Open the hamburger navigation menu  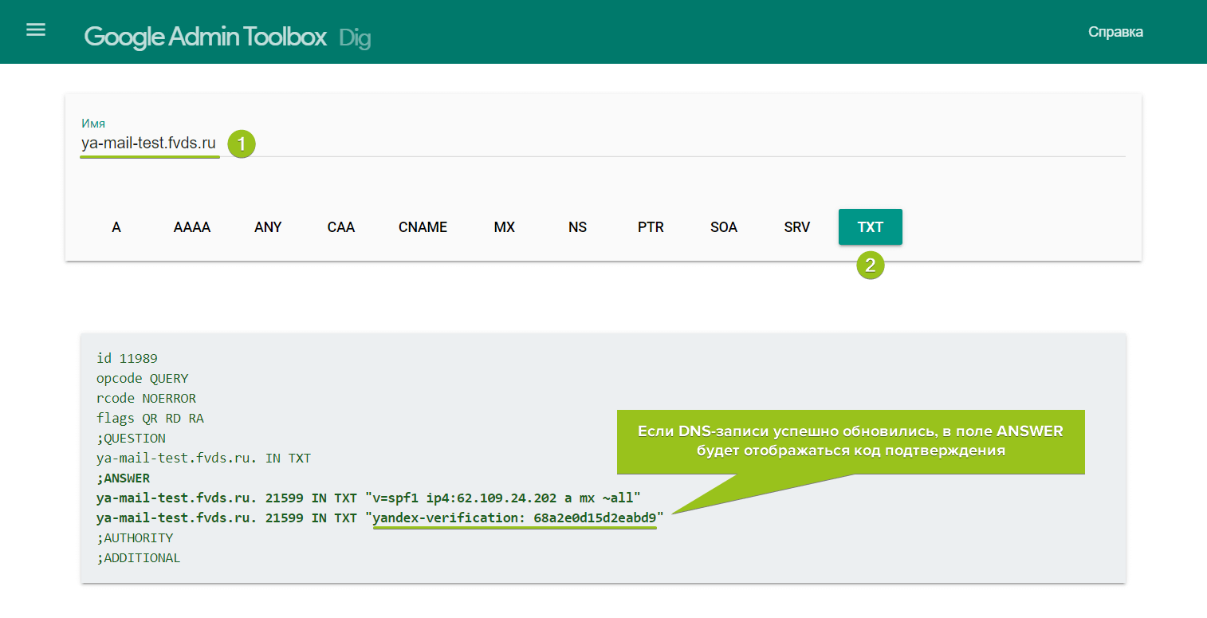tap(36, 30)
